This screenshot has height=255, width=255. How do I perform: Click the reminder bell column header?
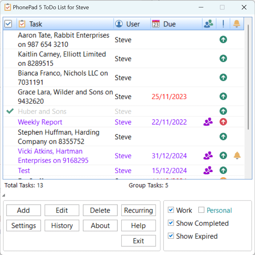click(237, 24)
